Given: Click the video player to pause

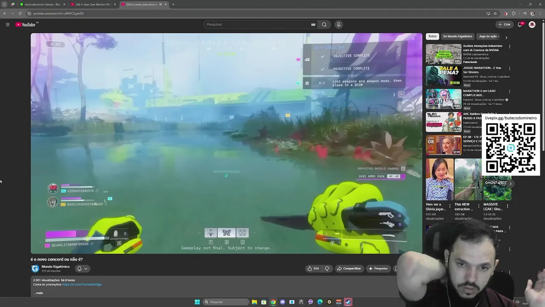Looking at the screenshot, I should (x=226, y=143).
